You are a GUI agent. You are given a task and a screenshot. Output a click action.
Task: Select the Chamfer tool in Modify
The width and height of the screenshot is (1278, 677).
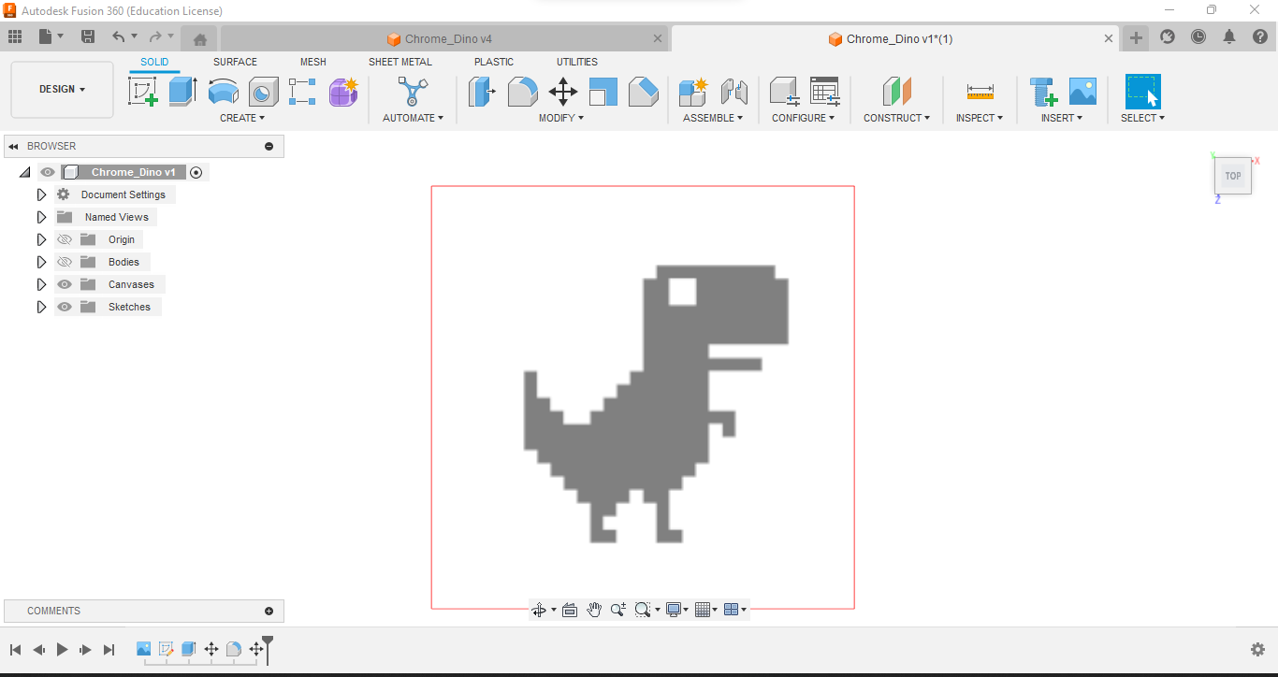click(643, 92)
